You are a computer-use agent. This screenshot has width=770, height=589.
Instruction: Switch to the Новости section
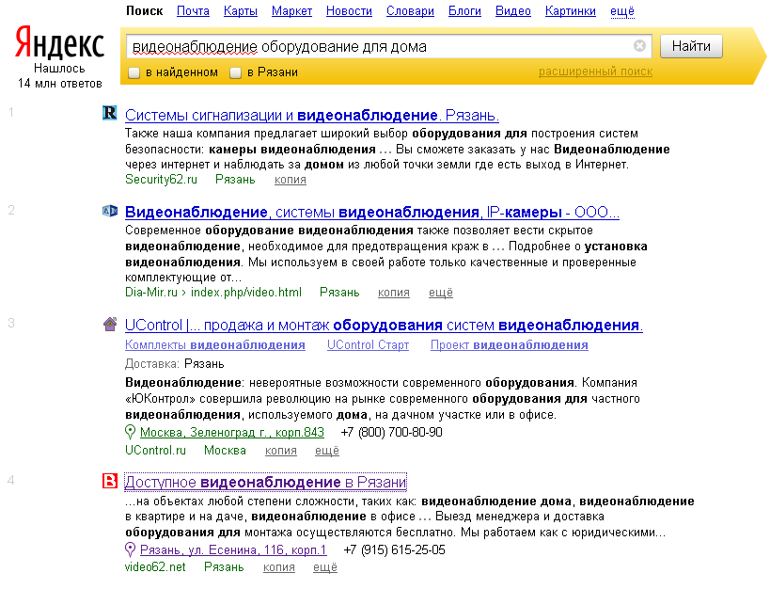point(348,10)
